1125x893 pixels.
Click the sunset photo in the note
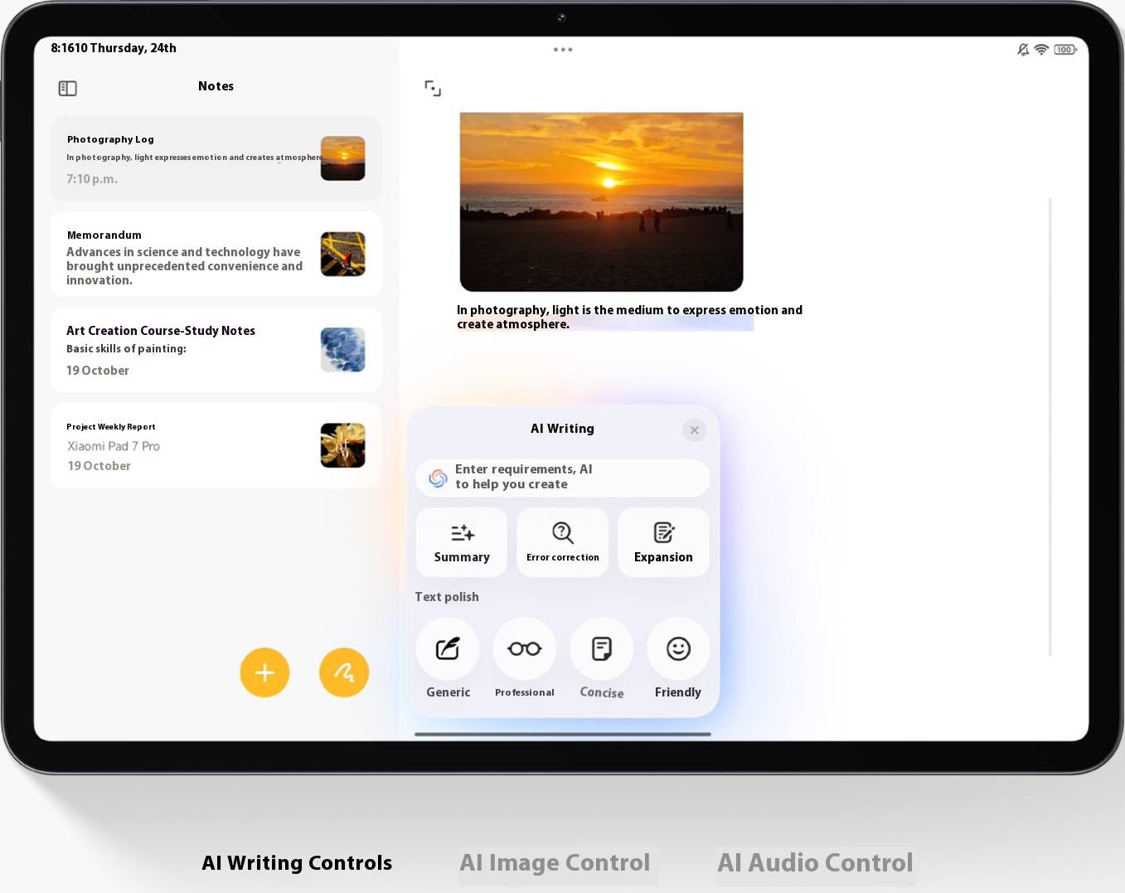(x=601, y=202)
